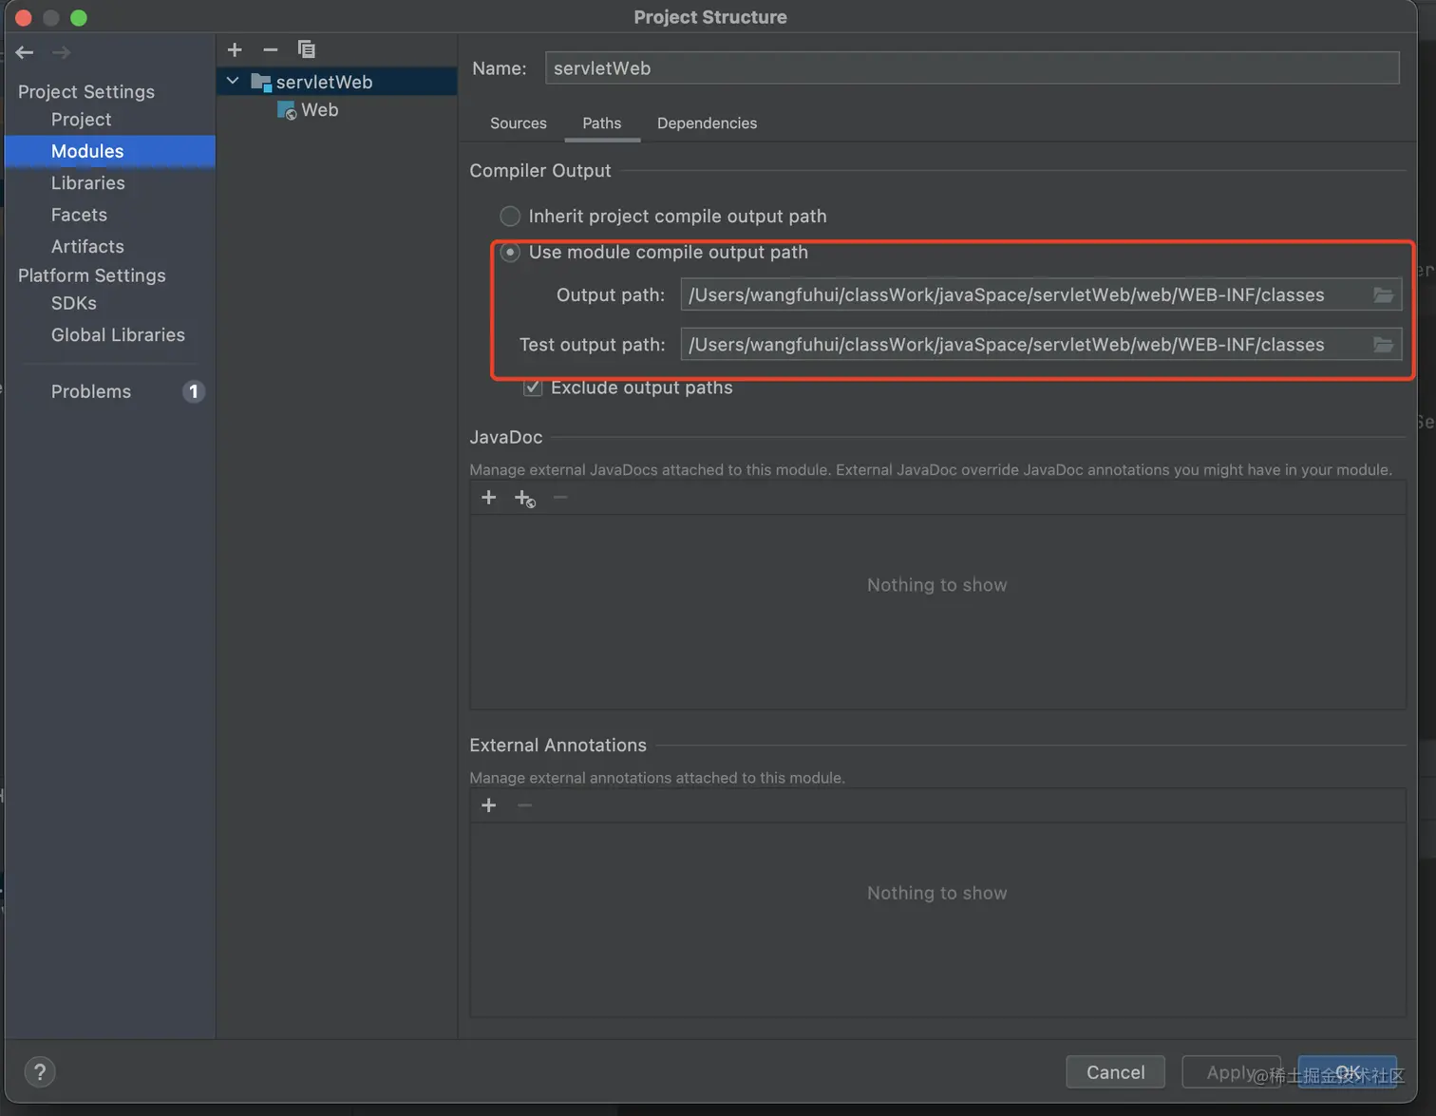The height and width of the screenshot is (1116, 1436).
Task: Add a JavaDoc path
Action: (x=489, y=498)
